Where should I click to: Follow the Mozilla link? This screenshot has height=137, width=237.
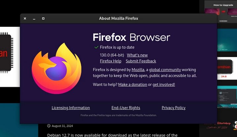(138, 70)
